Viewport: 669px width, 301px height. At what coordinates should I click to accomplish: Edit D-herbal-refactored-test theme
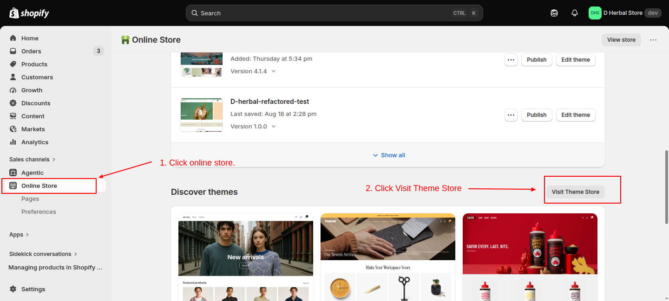[x=576, y=115]
